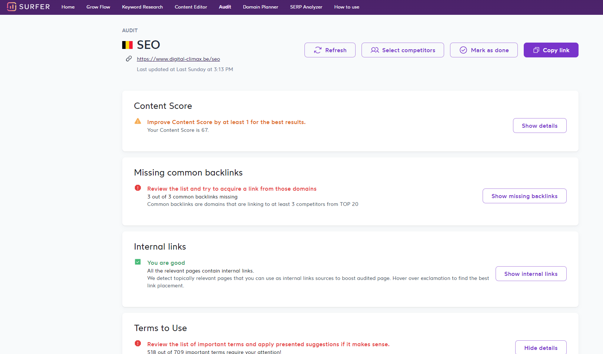Image resolution: width=603 pixels, height=354 pixels.
Task: Show missing backlinks
Action: pyautogui.click(x=524, y=196)
